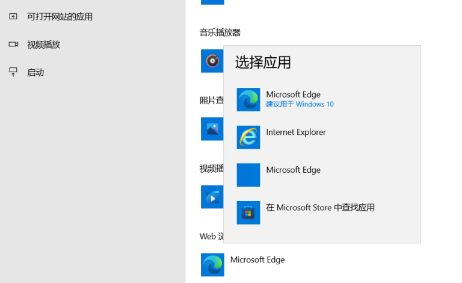Click the startup icon beside 启动
Screen dimensions: 462x283
pos(13,72)
